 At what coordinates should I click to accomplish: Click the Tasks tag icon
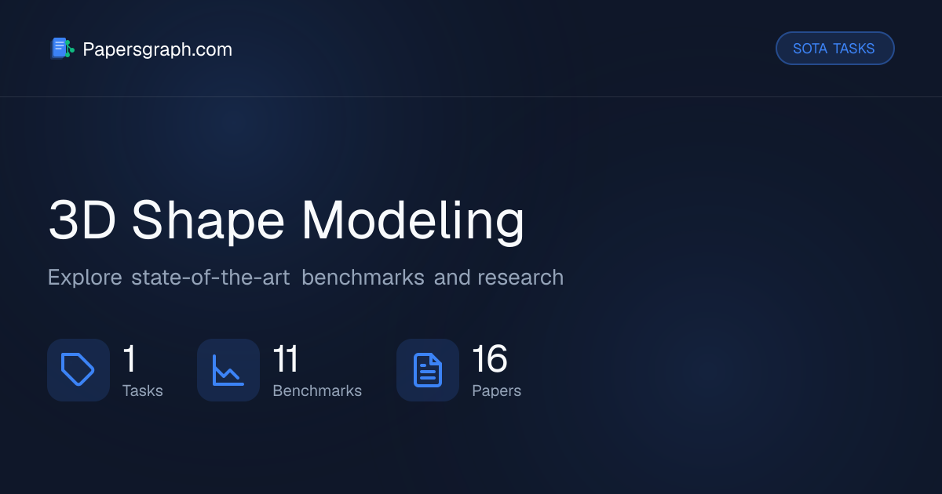coord(78,370)
